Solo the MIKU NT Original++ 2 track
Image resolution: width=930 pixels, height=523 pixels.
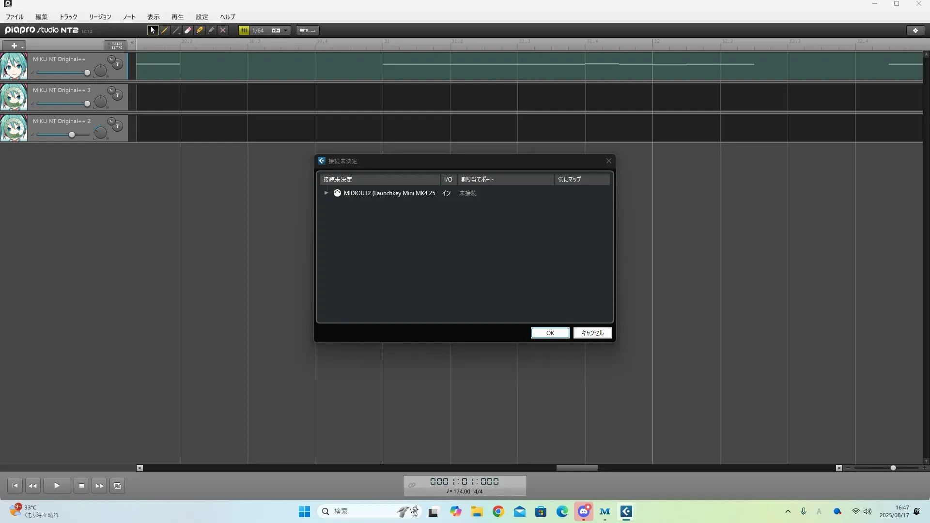click(111, 121)
